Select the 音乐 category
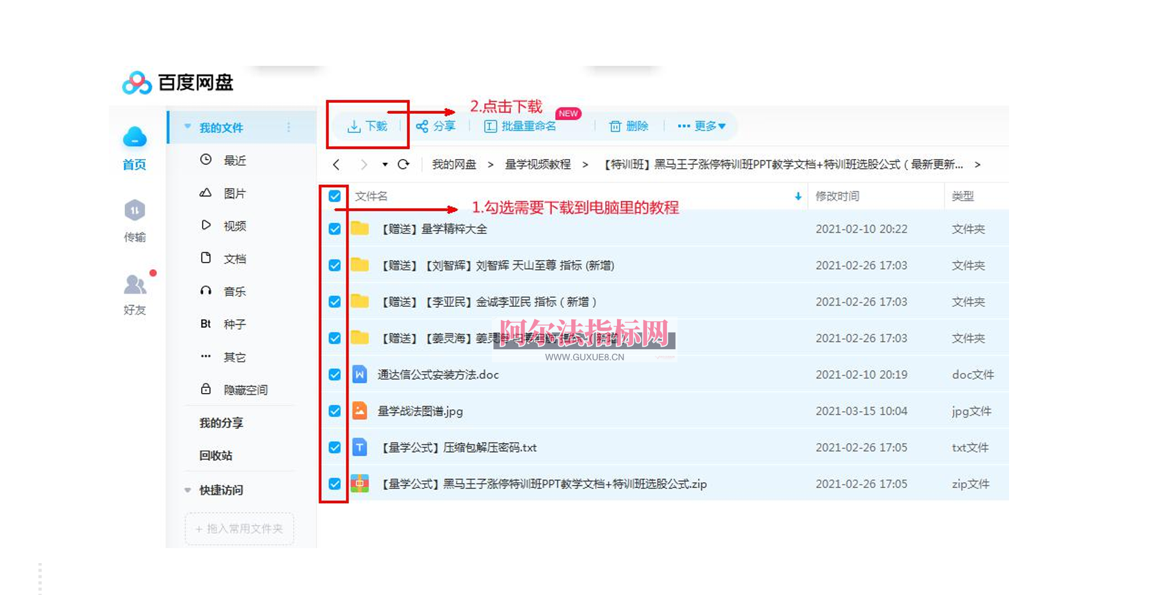The width and height of the screenshot is (1170, 595). (234, 291)
